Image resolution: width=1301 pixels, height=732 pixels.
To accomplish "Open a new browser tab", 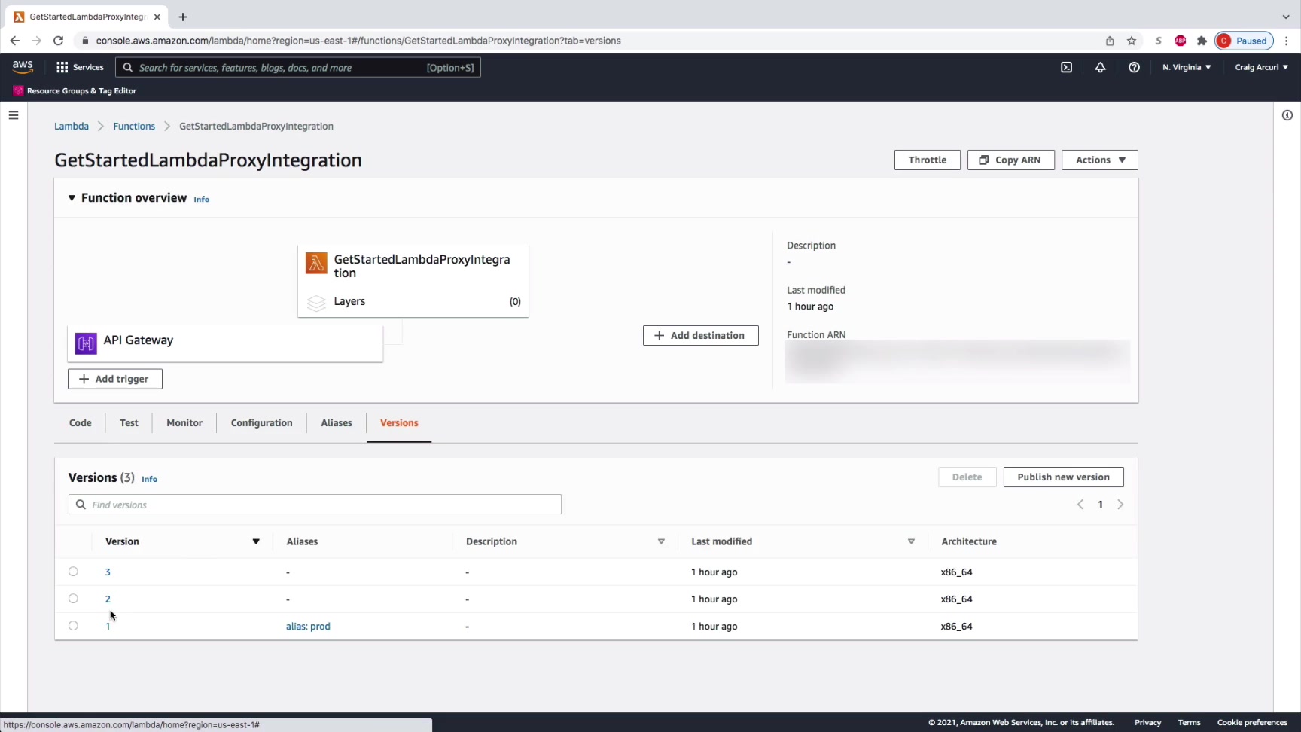I will point(183,17).
